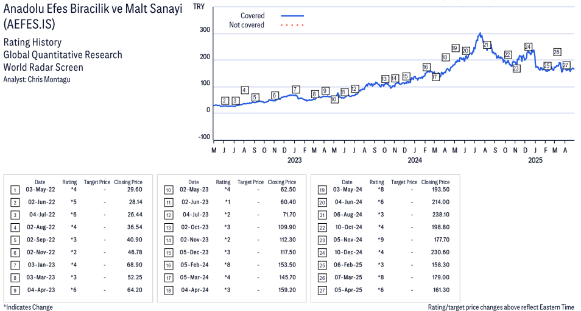Click row number box 27 in third table
581x311 pixels.
click(x=322, y=291)
